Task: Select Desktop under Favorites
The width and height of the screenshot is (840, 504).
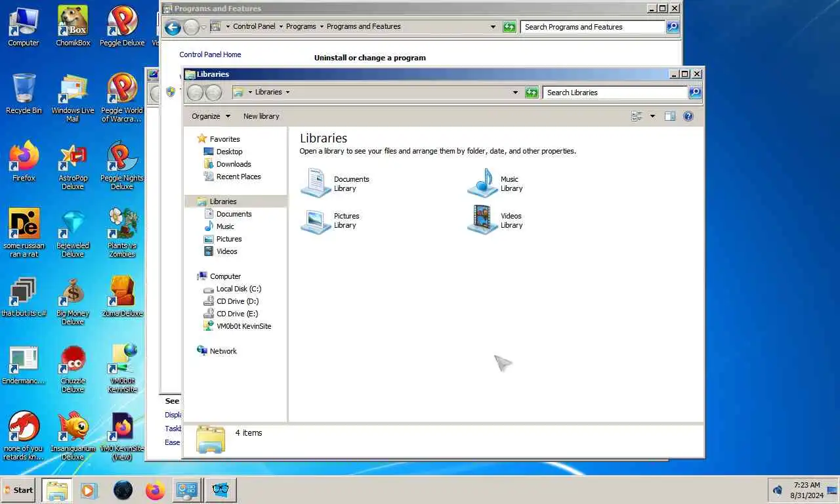Action: pos(229,152)
